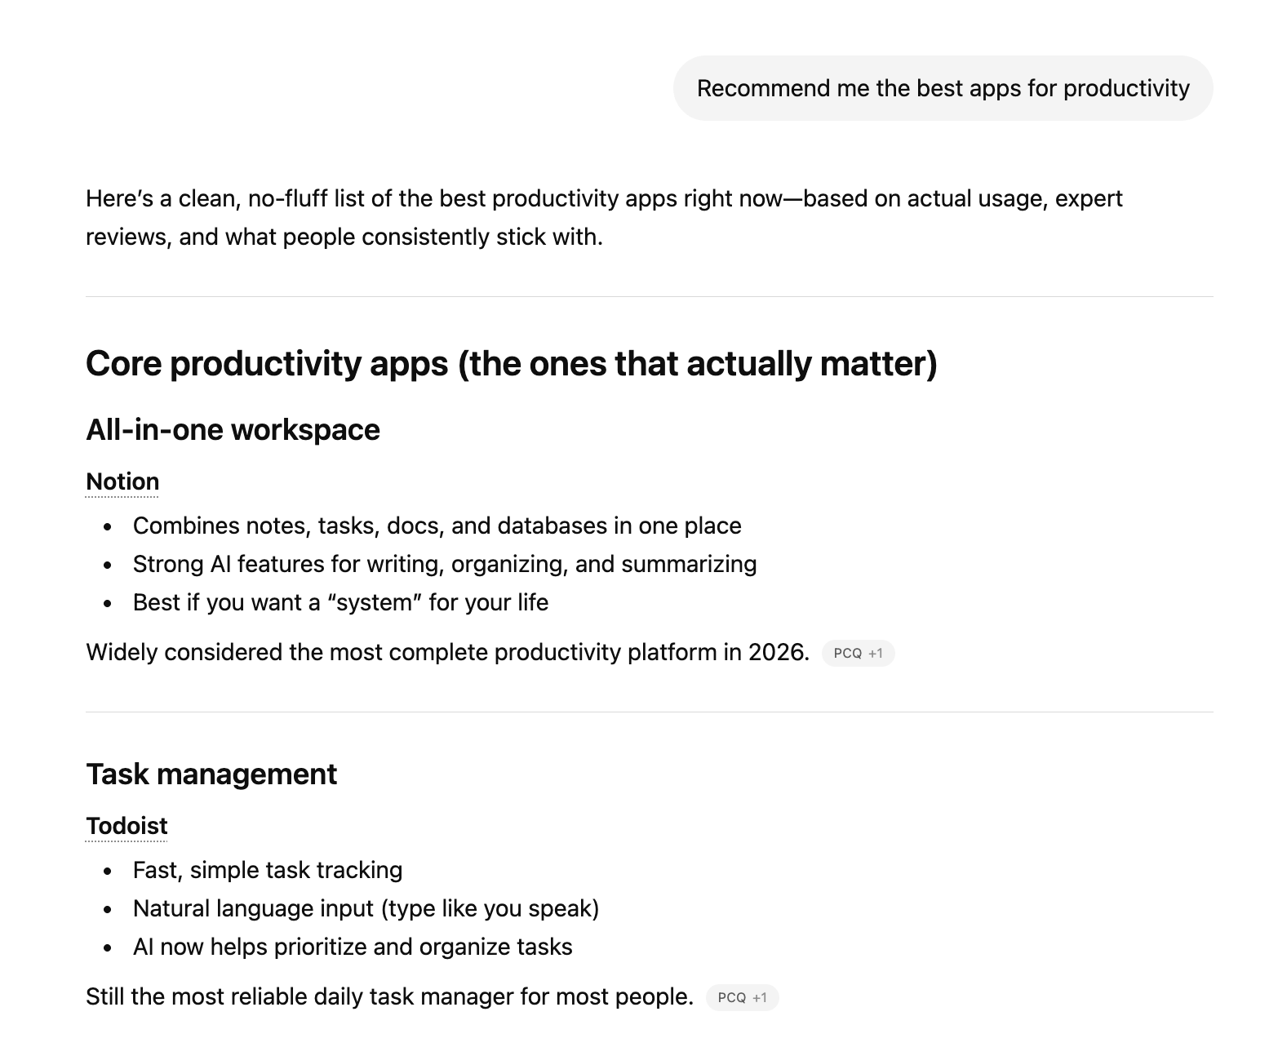
Task: Select the bullet about strong AI features
Action: pyautogui.click(x=445, y=563)
